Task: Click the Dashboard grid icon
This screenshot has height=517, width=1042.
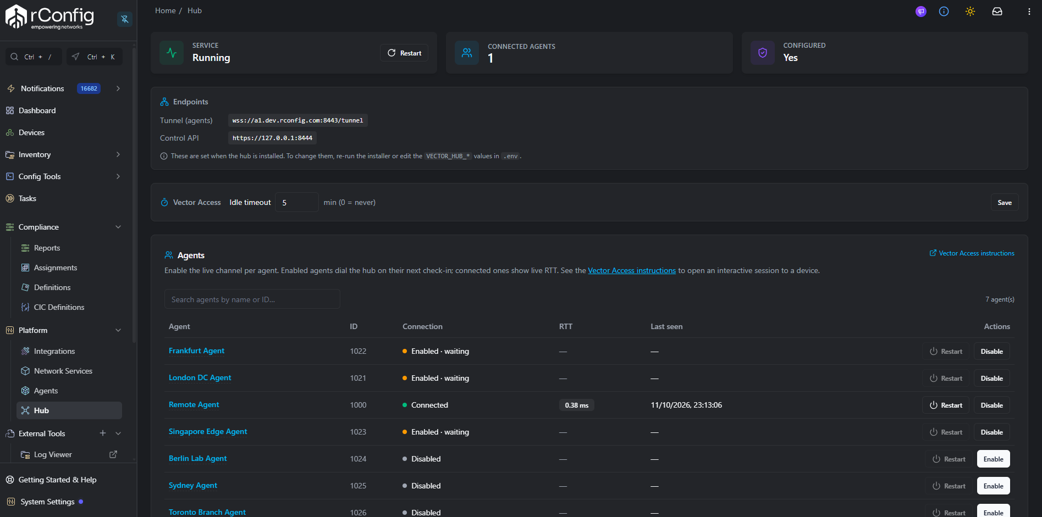Action: click(10, 110)
